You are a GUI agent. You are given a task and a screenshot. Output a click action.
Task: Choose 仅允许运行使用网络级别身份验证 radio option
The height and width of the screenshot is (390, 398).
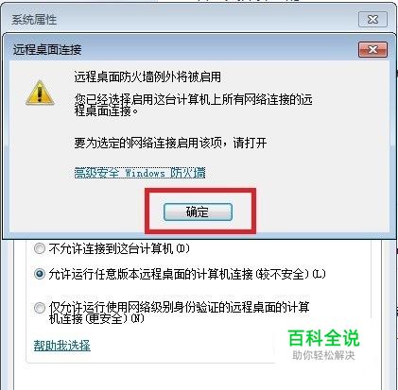40,308
